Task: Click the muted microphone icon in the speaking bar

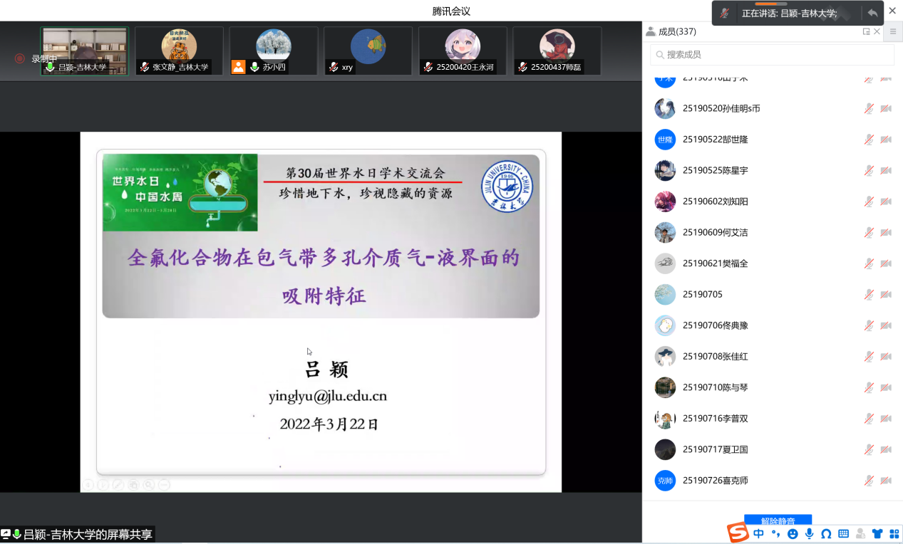Action: pos(725,14)
